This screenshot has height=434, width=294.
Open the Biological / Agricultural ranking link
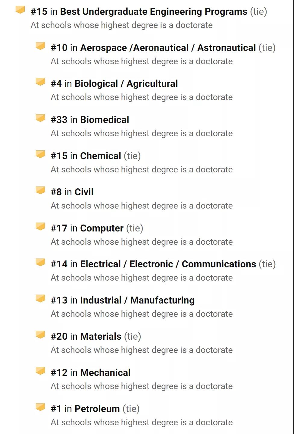(x=126, y=83)
